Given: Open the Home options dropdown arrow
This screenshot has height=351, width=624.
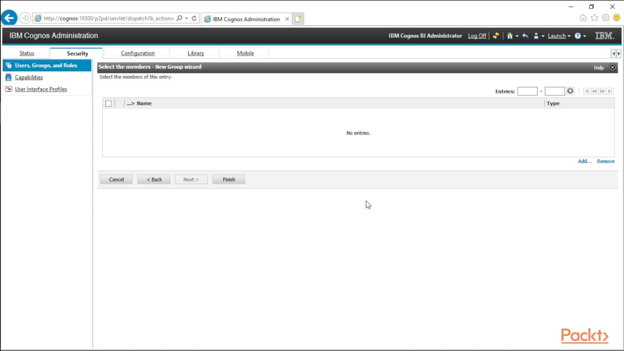Looking at the screenshot, I should [517, 36].
